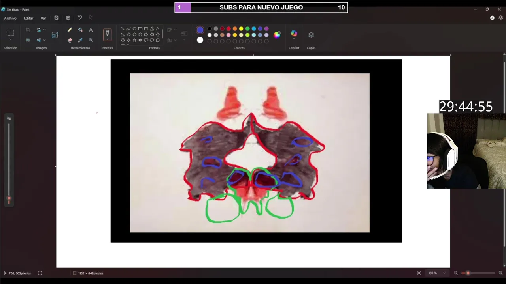
Task: Select the Oval shape
Action: (134, 29)
